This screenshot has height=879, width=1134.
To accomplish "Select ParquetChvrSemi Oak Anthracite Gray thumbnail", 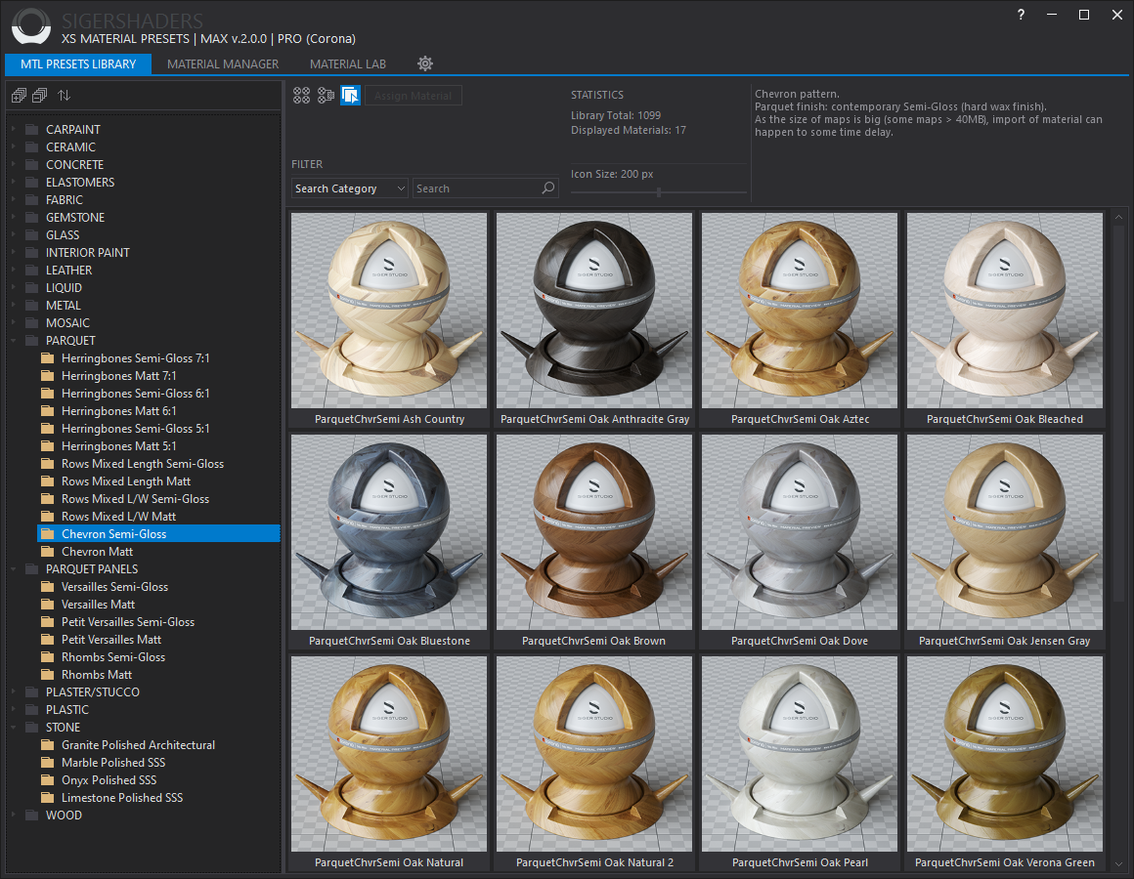I will tap(594, 311).
